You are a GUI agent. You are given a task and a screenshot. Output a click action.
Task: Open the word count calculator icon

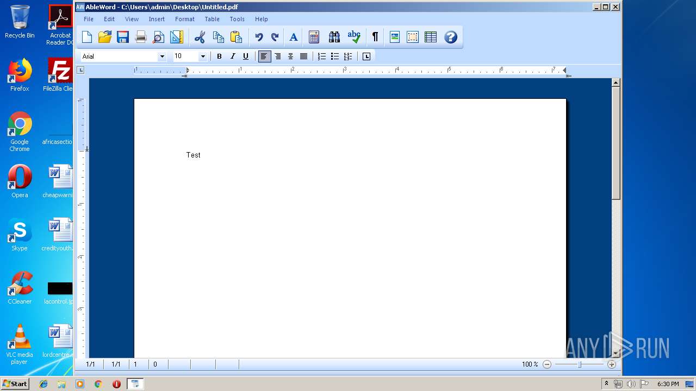[x=314, y=37]
